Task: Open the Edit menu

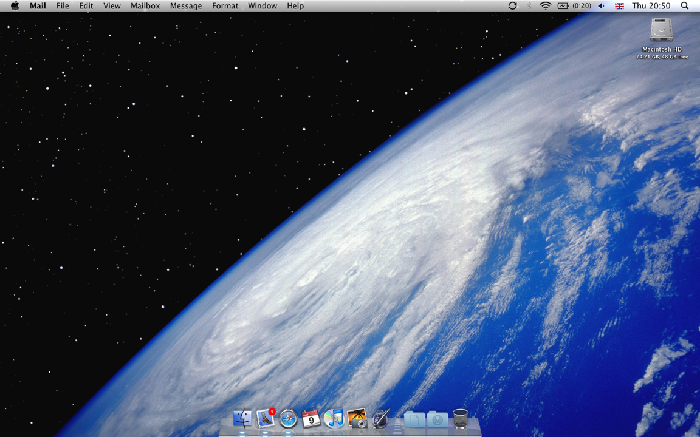Action: pyautogui.click(x=86, y=6)
